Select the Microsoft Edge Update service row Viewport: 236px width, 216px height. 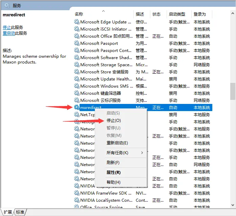[x=143, y=22]
